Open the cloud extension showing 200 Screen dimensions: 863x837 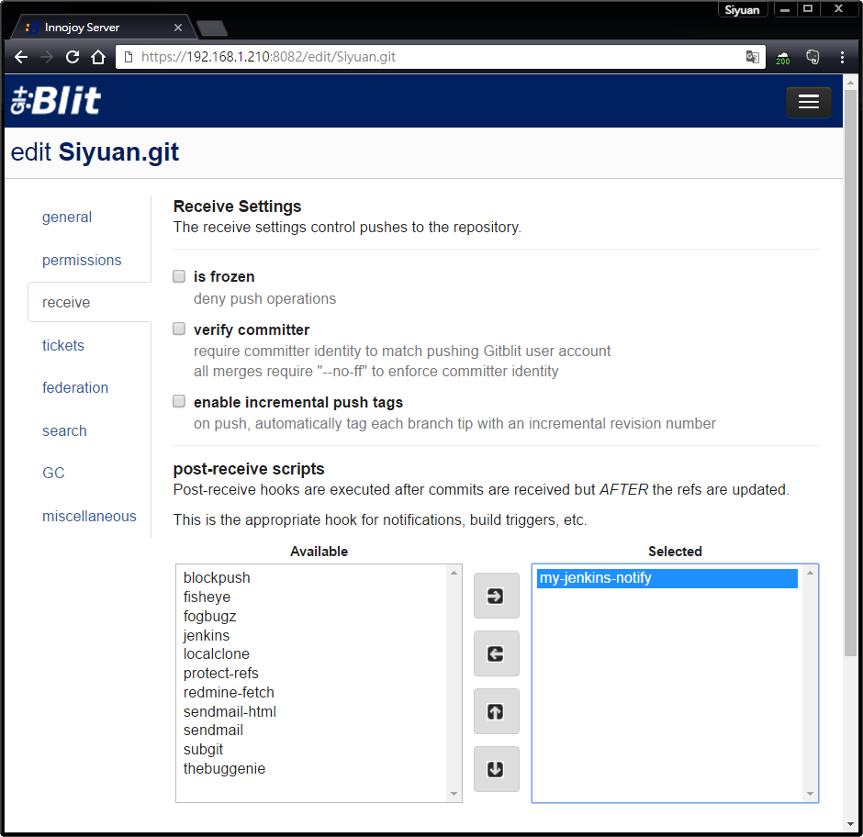coord(782,57)
